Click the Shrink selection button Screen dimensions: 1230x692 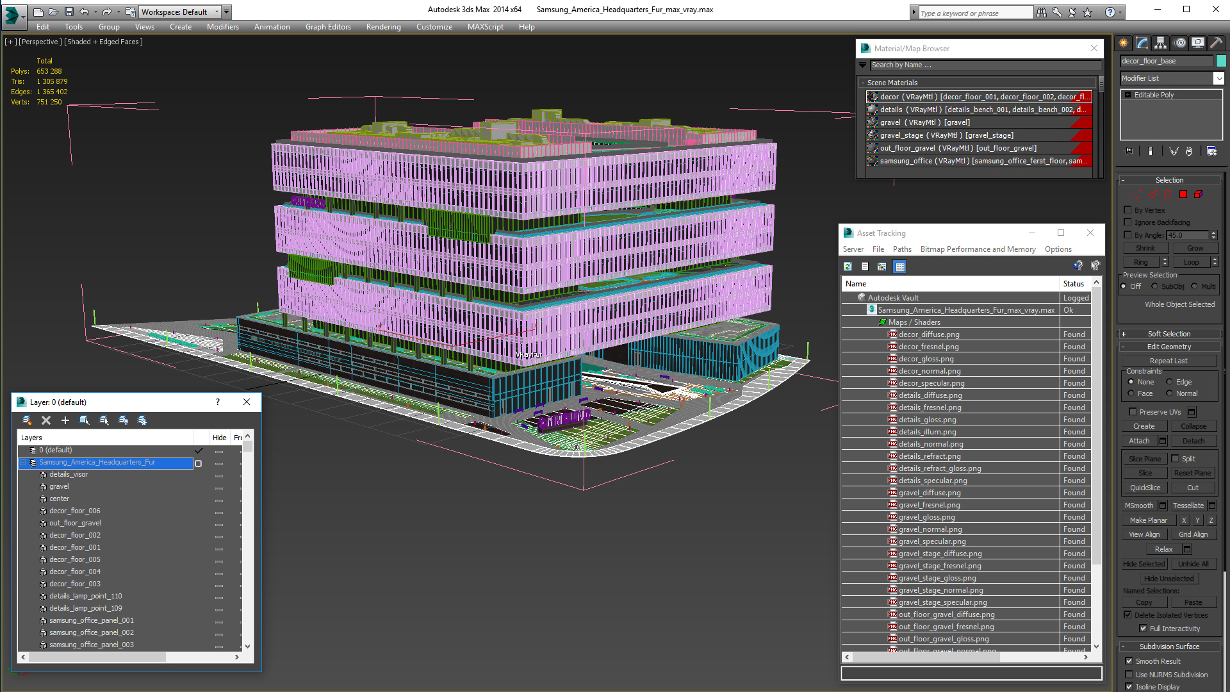1145,248
